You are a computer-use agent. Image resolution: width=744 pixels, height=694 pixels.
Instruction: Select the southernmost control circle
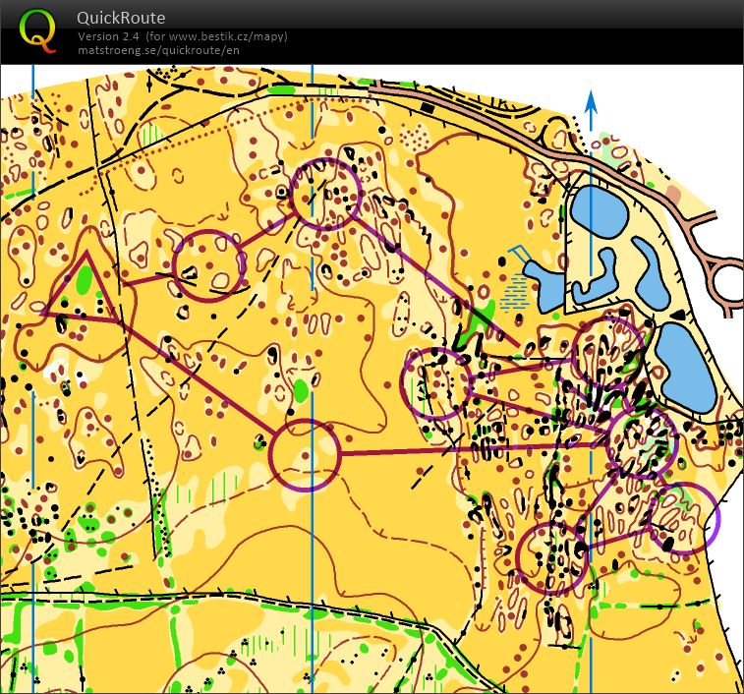click(x=551, y=559)
